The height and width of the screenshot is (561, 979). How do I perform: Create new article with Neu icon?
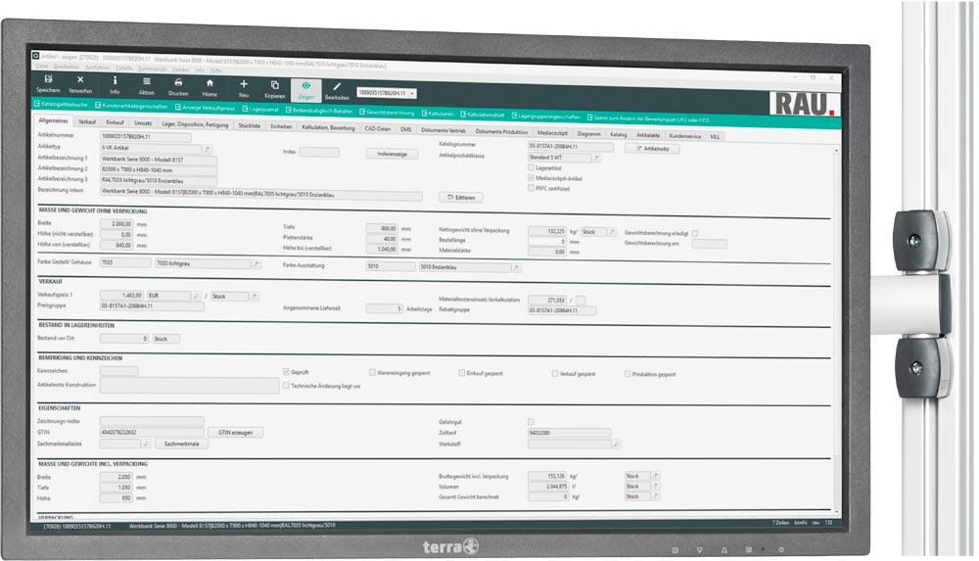[244, 85]
